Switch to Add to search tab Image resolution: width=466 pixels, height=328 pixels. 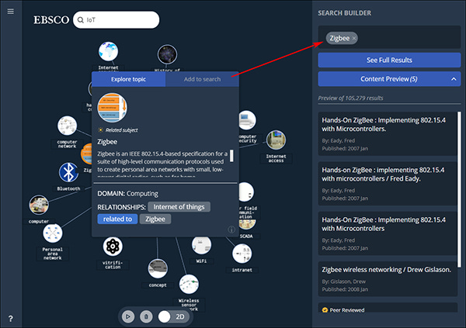click(202, 79)
